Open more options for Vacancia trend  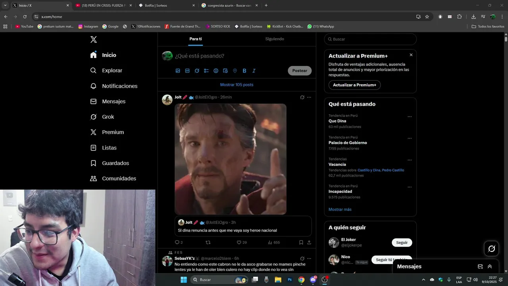click(x=410, y=160)
